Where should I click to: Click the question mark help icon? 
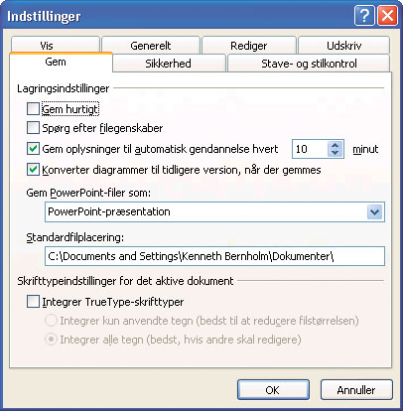click(364, 16)
